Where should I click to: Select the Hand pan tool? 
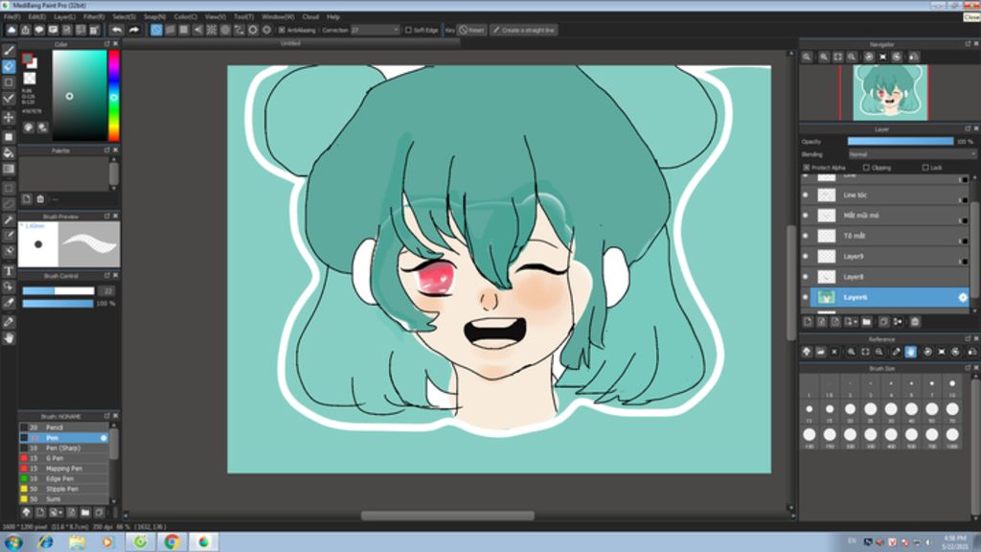pos(9,338)
